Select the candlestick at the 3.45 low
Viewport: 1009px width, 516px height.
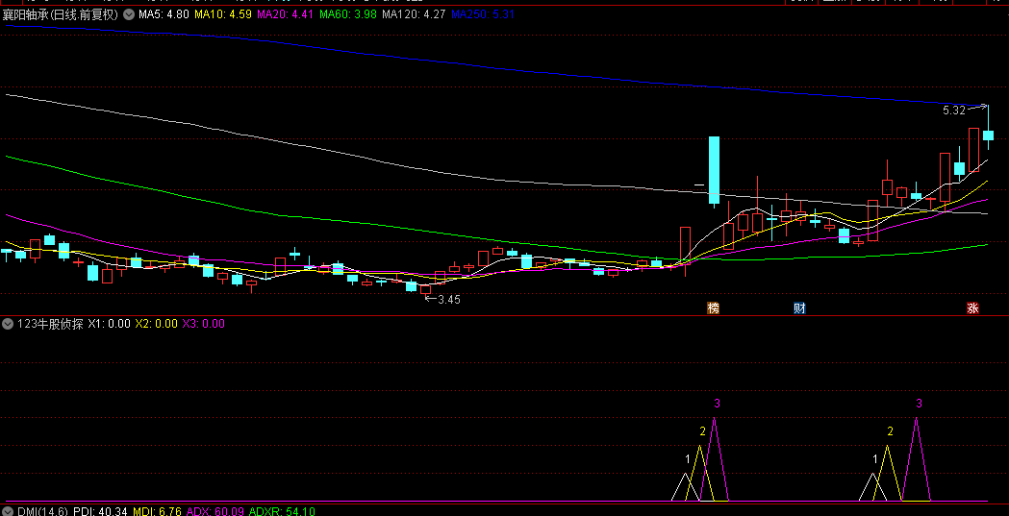pos(425,290)
